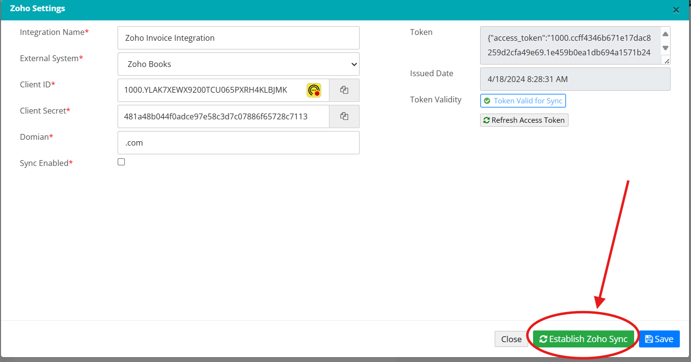Copy the Client Secret value
Screen dimensions: 691x362
[x=344, y=116]
